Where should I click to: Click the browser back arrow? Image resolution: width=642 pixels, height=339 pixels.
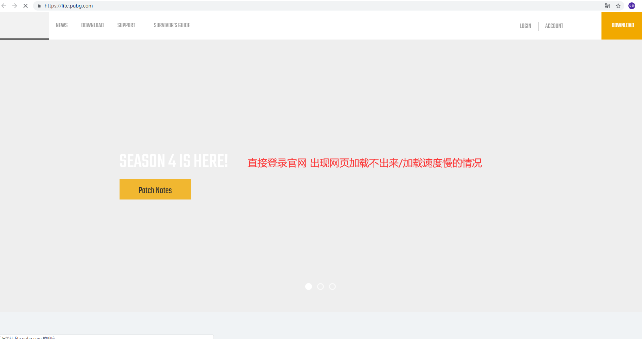pyautogui.click(x=4, y=6)
